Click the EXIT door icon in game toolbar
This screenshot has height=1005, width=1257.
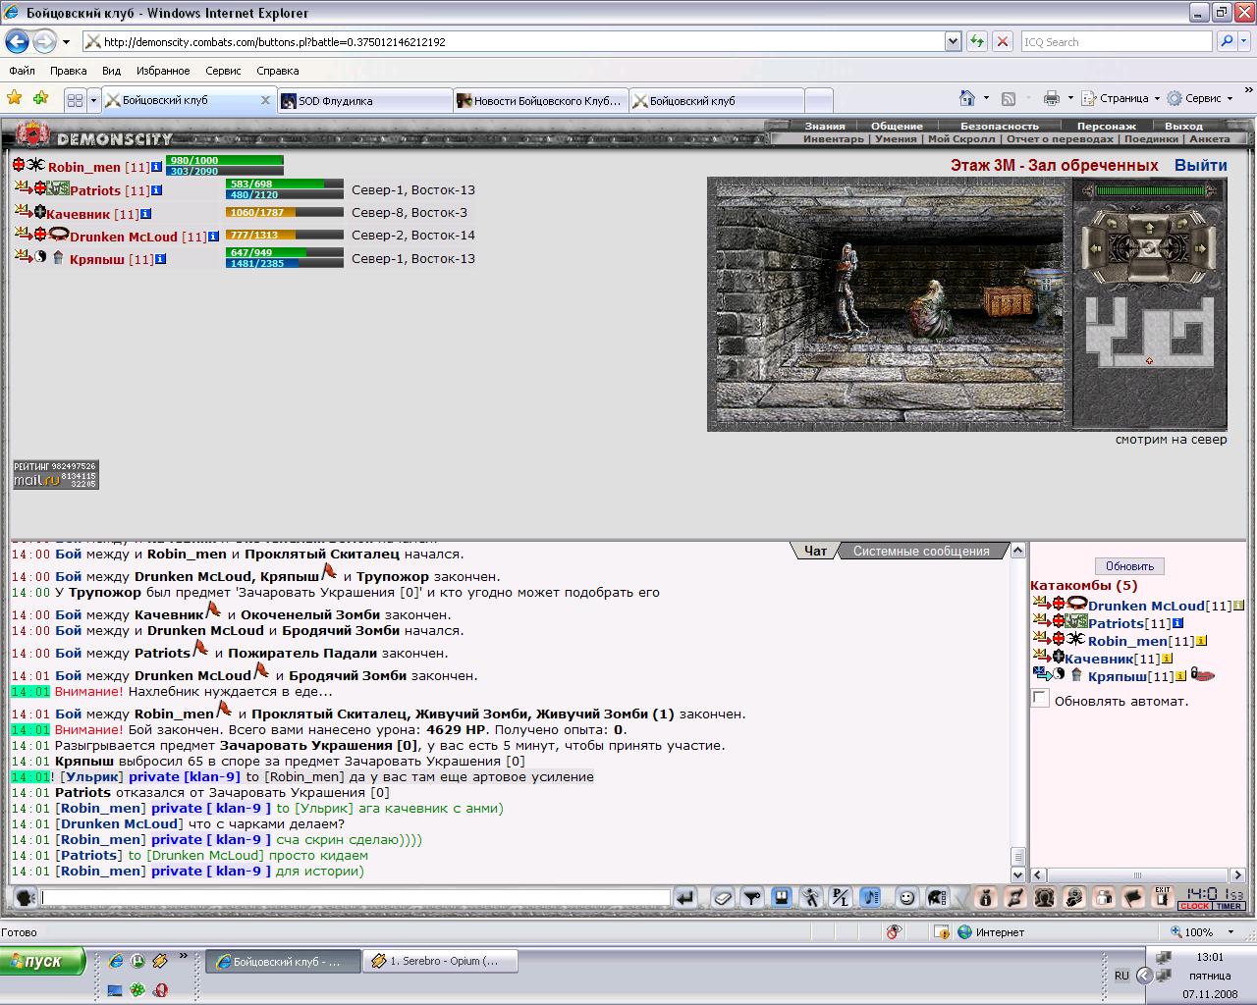click(x=1163, y=897)
